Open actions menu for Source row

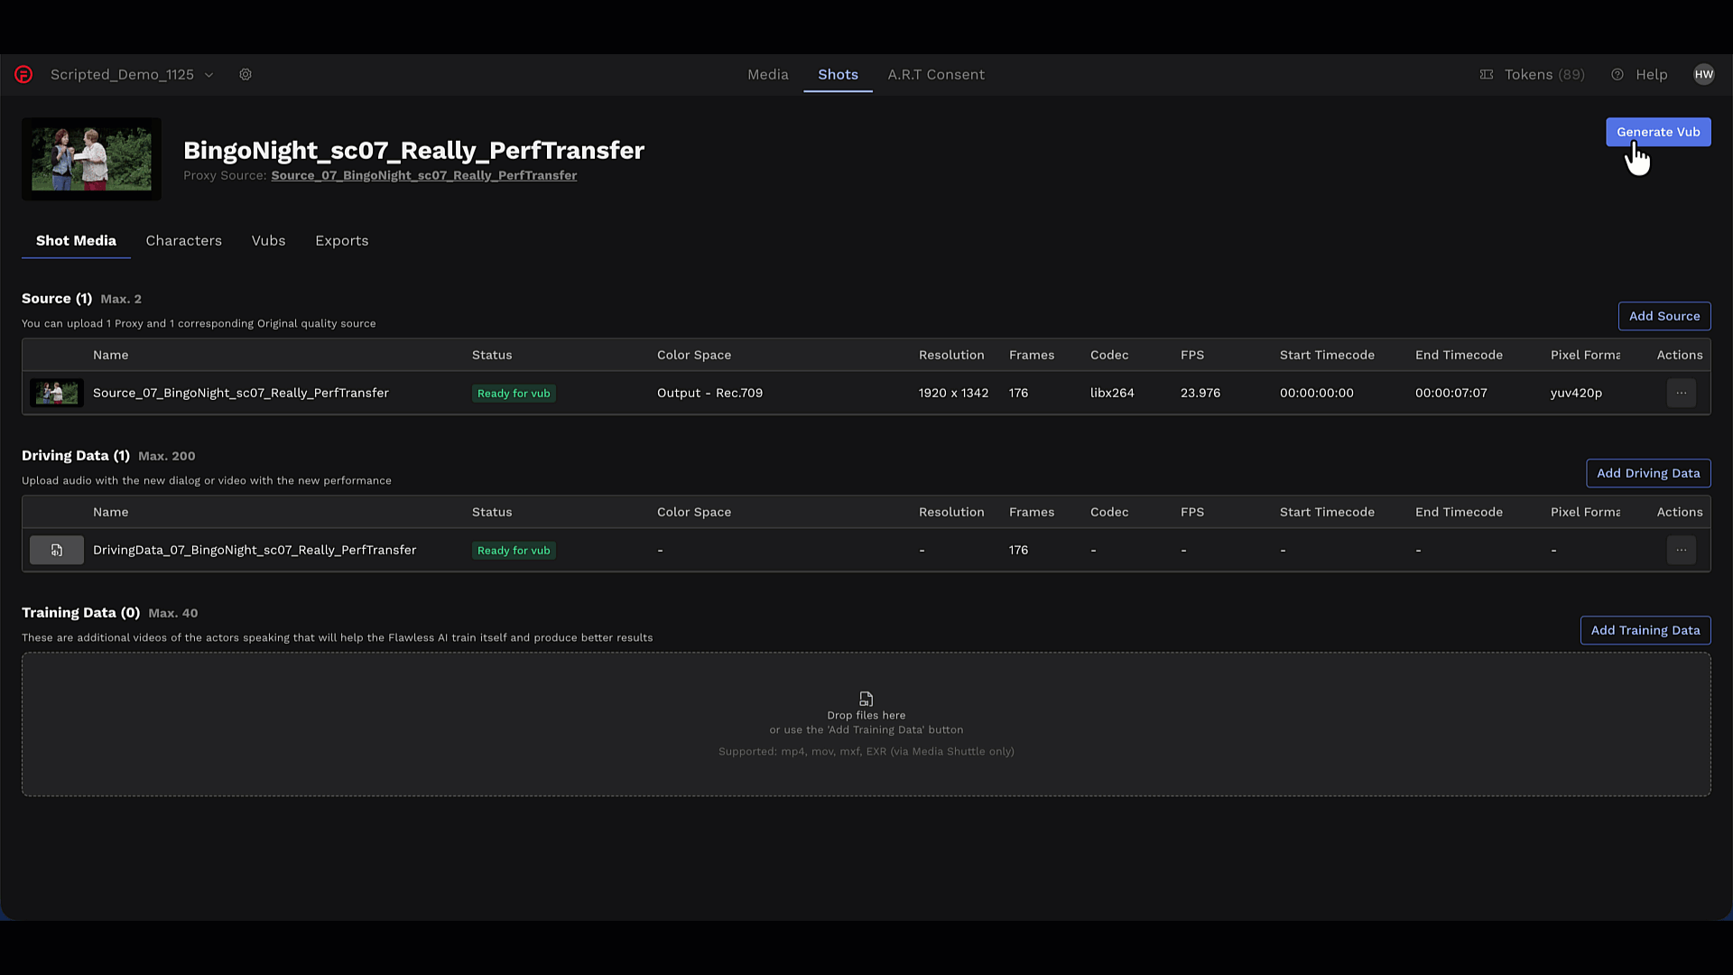[x=1681, y=393]
